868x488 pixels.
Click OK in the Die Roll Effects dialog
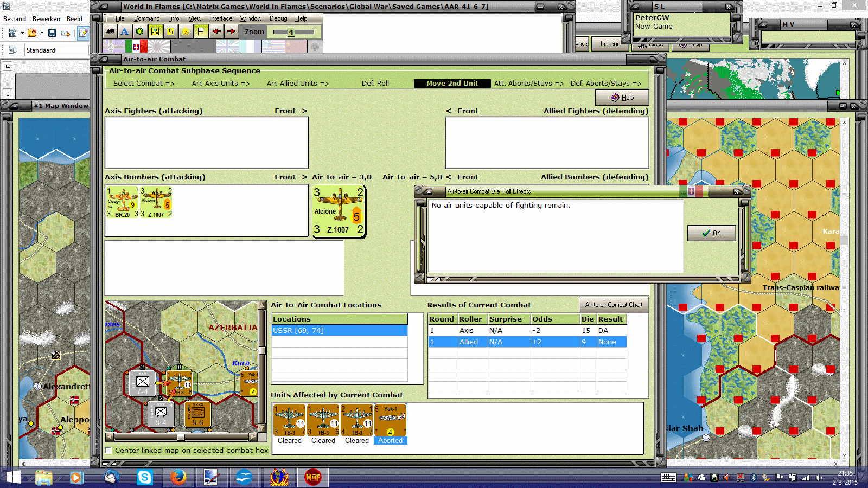point(712,233)
